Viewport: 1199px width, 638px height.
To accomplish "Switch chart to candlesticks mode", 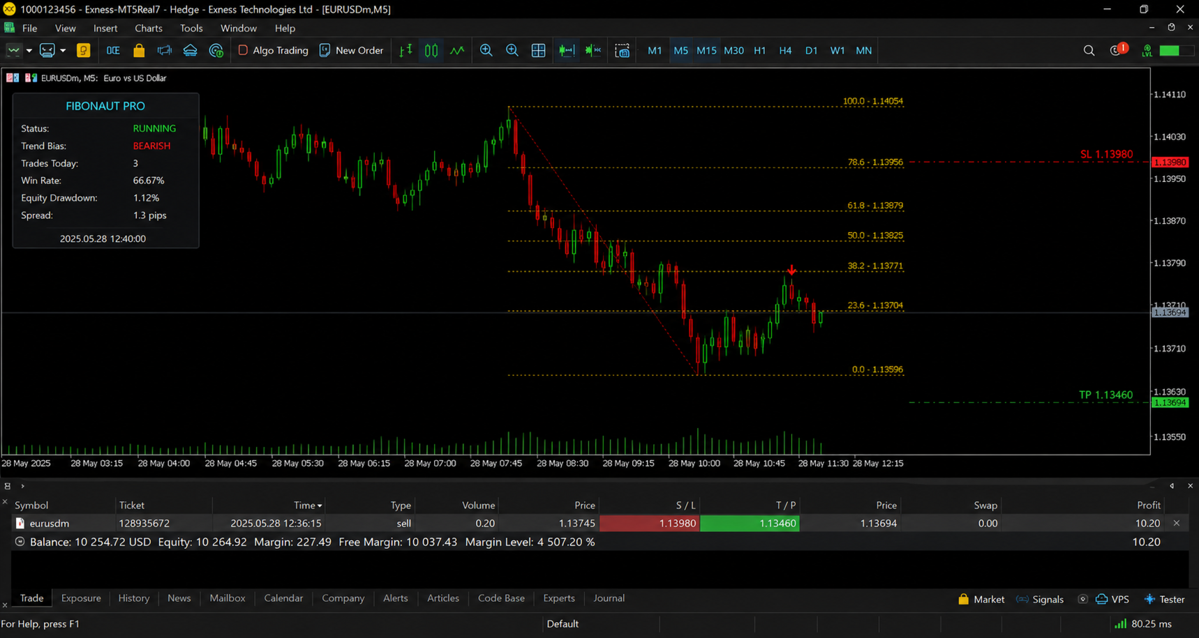I will tap(431, 50).
